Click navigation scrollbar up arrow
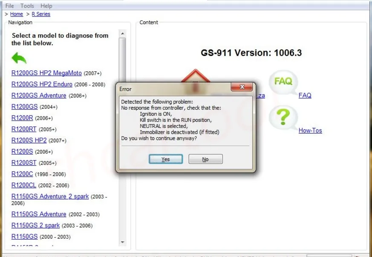This screenshot has height=257, width=372. point(123,34)
